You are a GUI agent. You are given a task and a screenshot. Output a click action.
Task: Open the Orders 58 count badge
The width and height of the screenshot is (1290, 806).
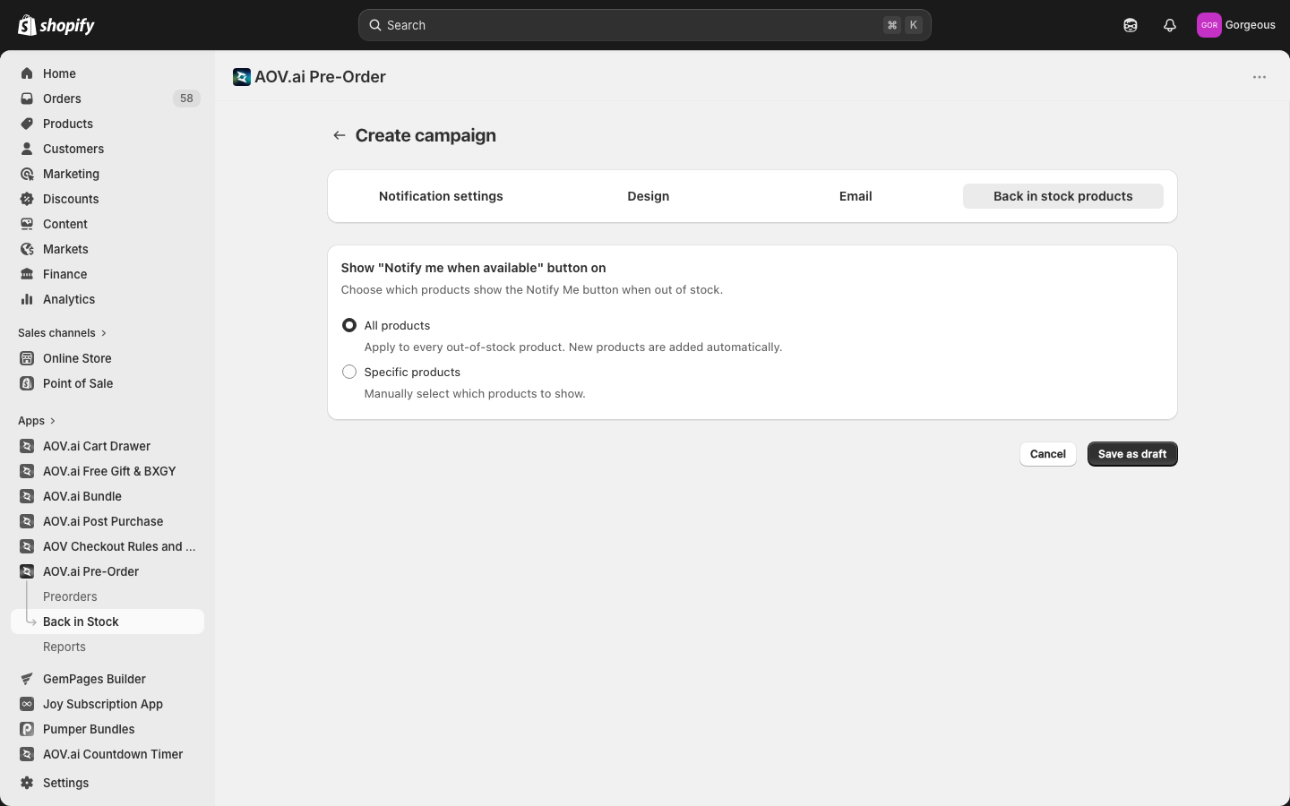(x=186, y=99)
